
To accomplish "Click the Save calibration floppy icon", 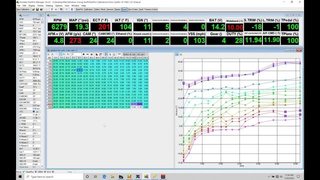I will 37,9.
